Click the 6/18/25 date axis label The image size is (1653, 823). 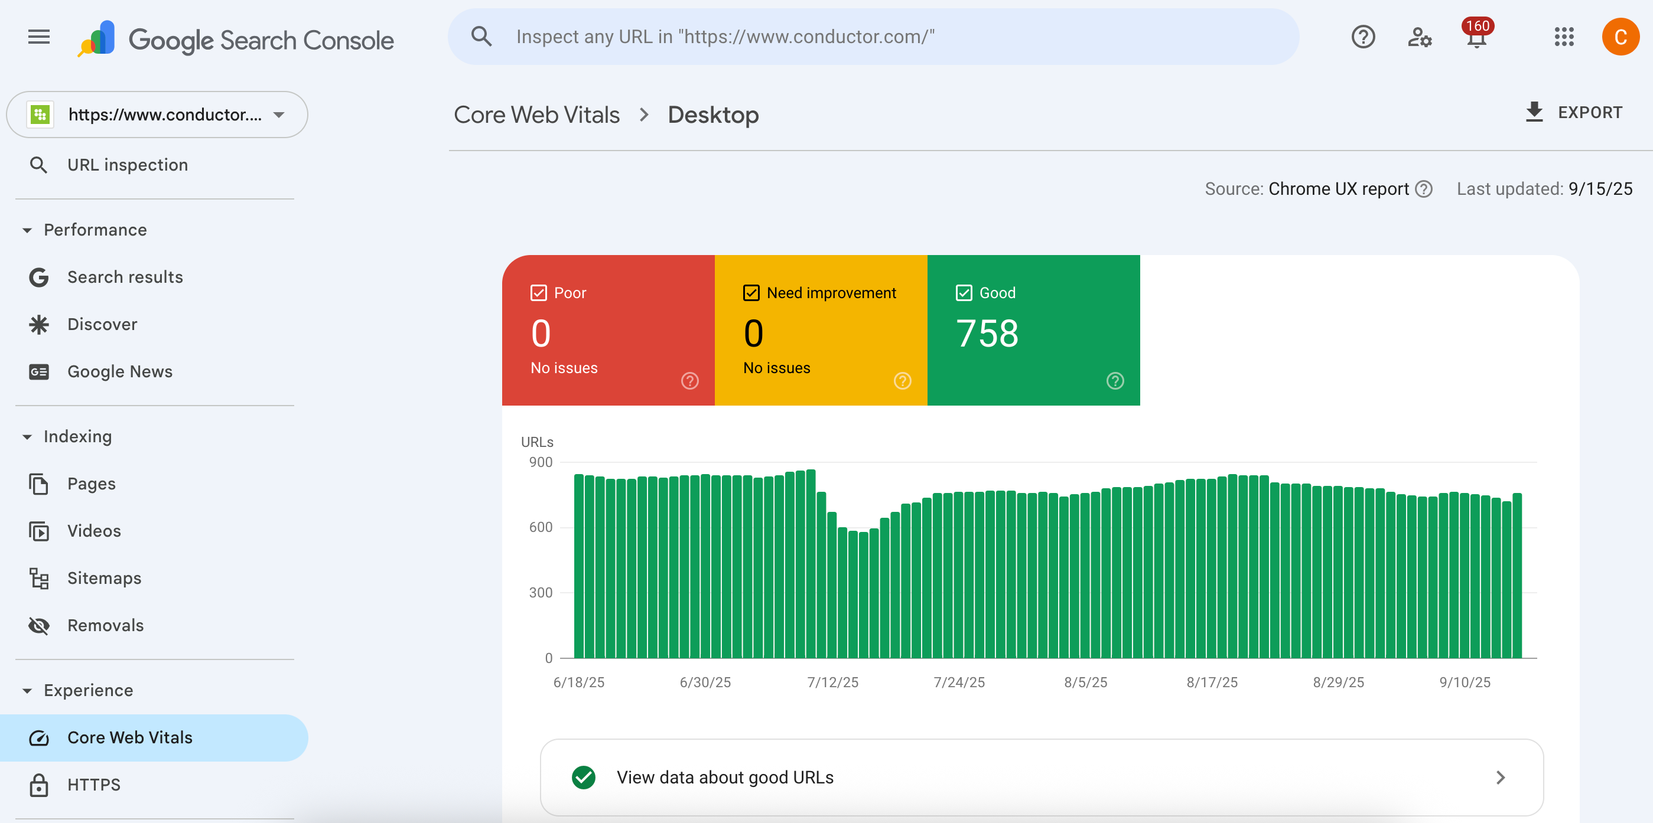[578, 682]
